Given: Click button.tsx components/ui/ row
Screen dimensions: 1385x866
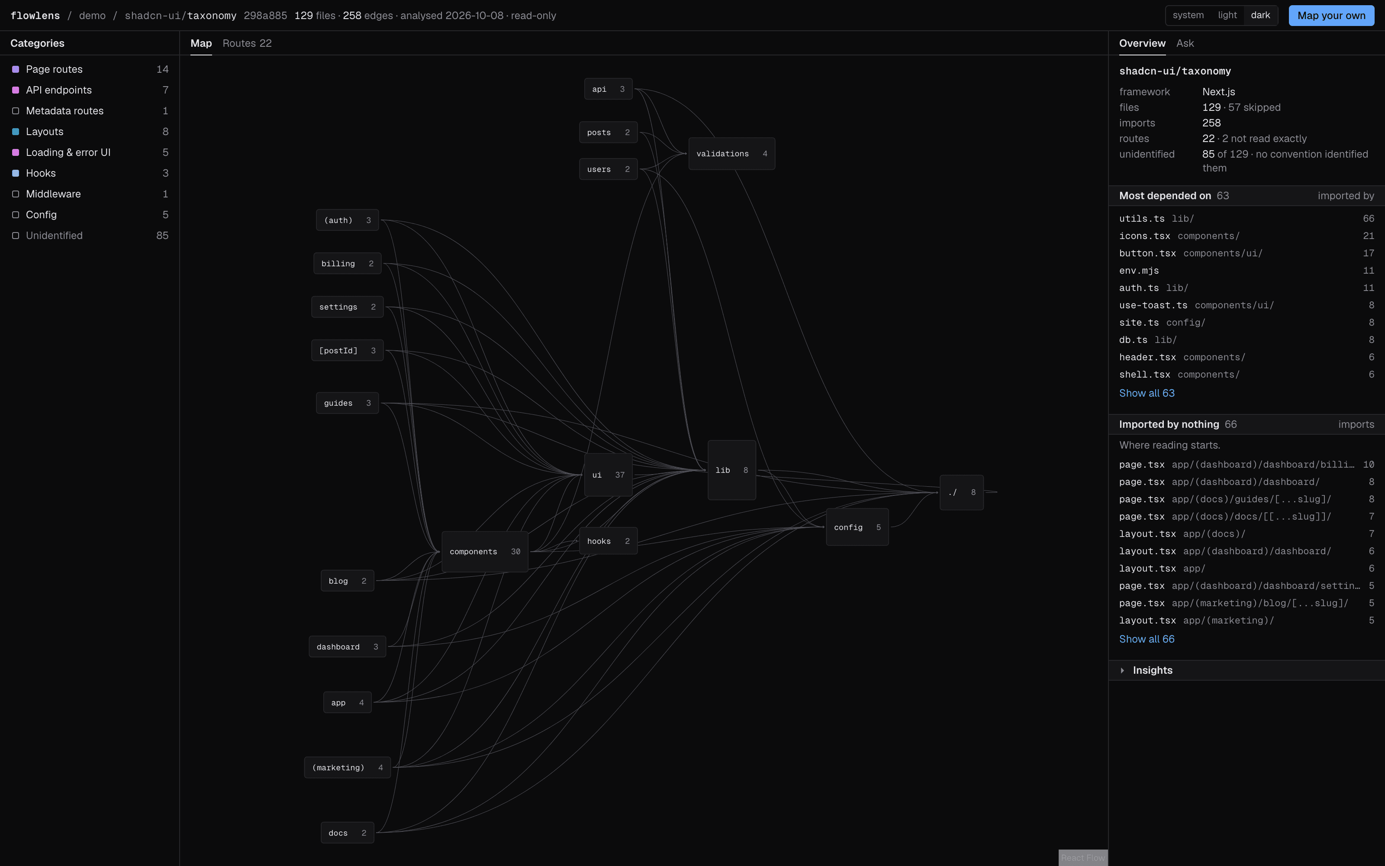Looking at the screenshot, I should tap(1246, 253).
